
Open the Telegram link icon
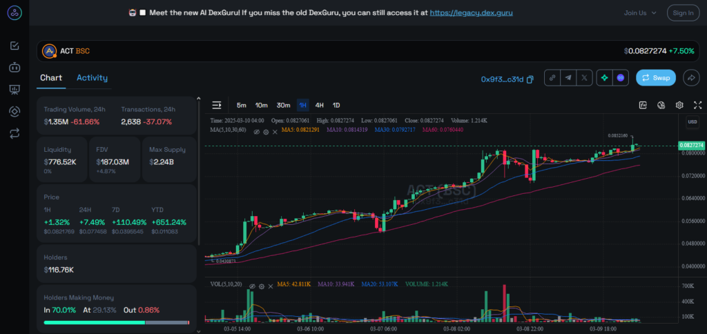point(568,77)
